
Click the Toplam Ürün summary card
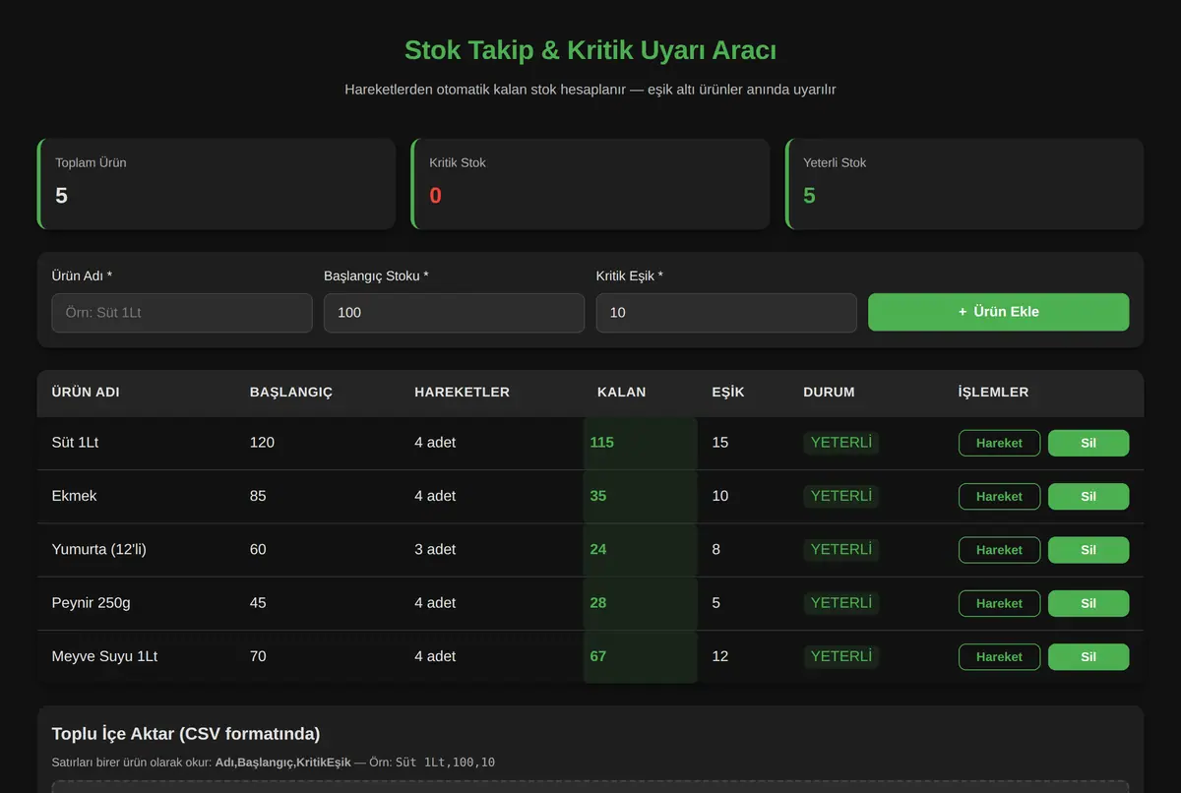click(x=217, y=184)
